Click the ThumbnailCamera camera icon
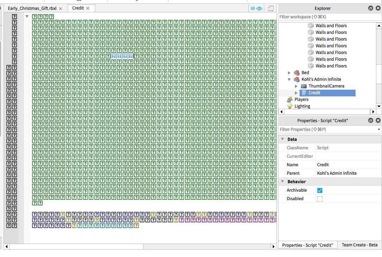 point(304,86)
